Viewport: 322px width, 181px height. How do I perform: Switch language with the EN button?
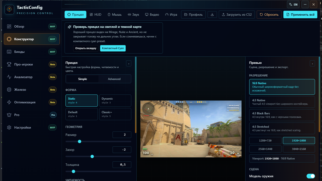(293, 5)
